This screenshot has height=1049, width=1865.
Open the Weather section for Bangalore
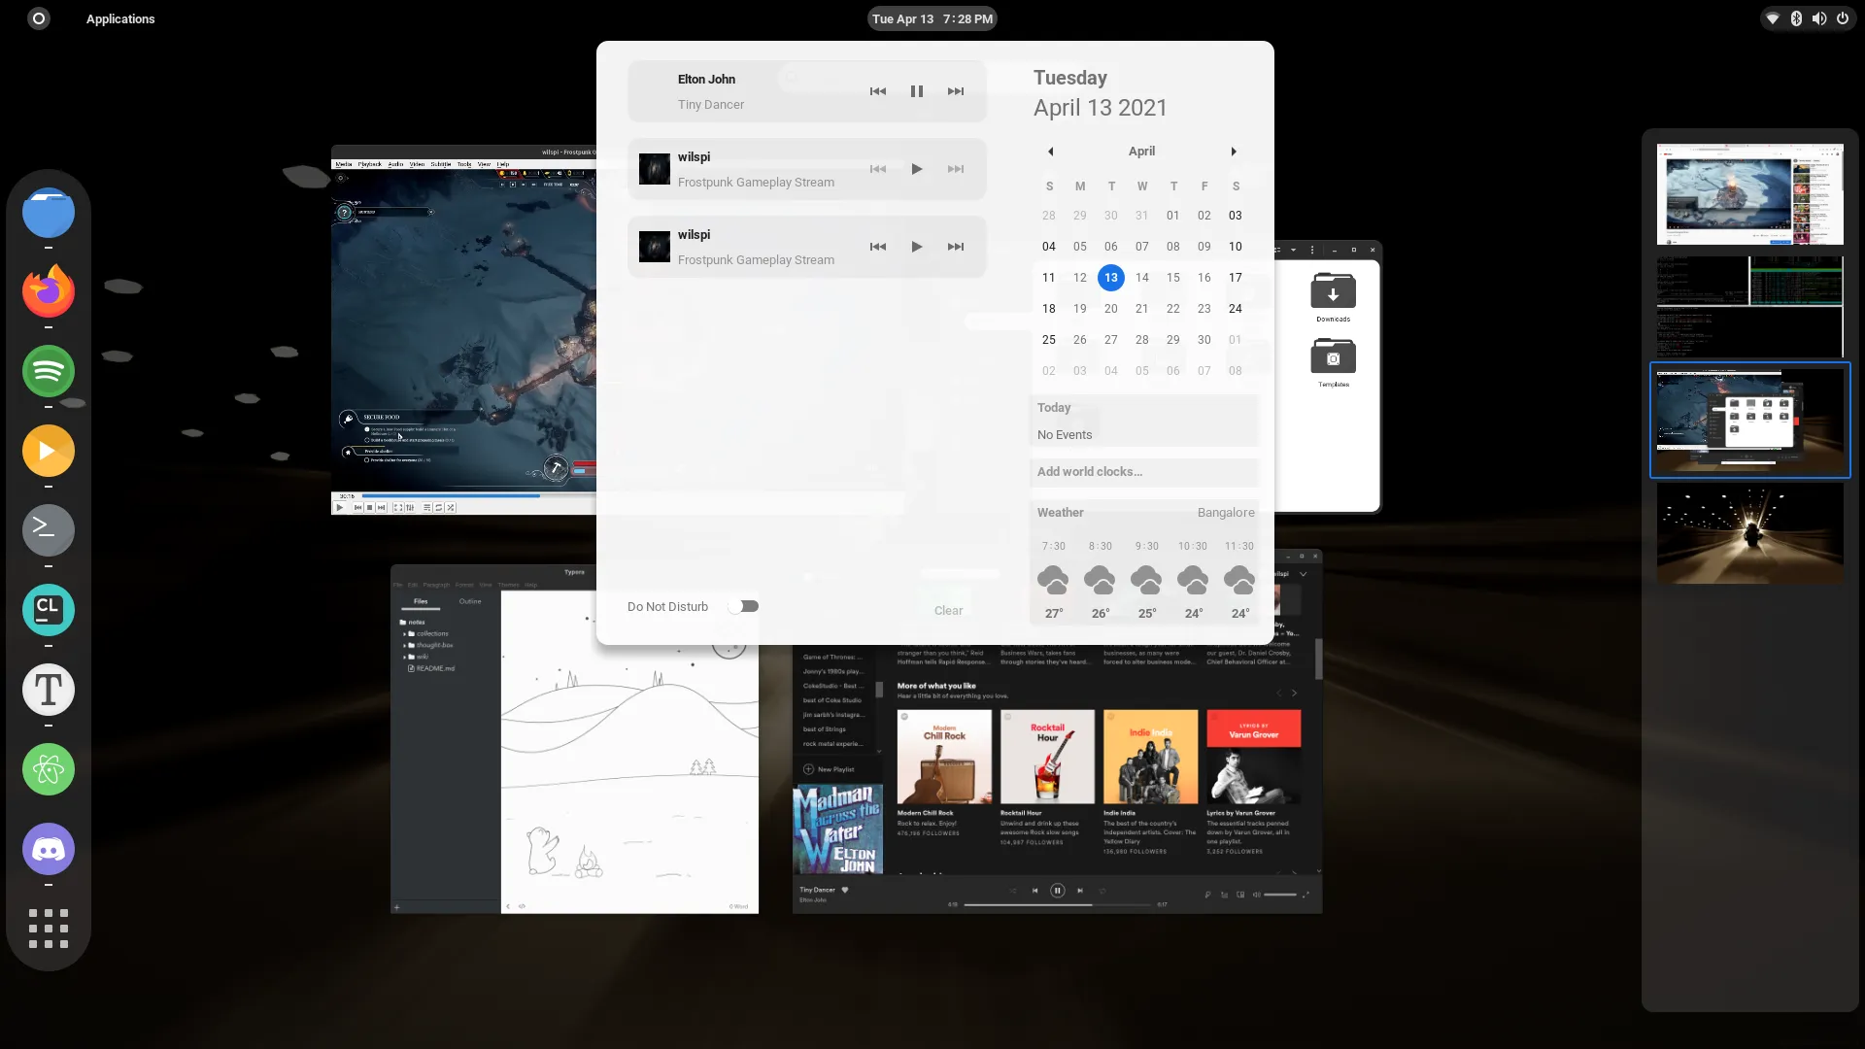pyautogui.click(x=1144, y=561)
